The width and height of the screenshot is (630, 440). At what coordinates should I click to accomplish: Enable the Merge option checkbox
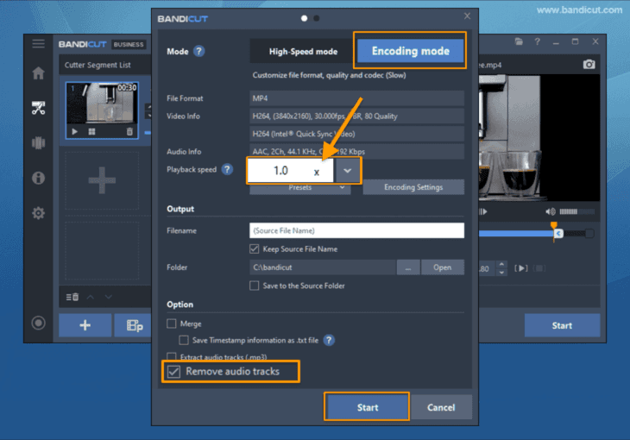(172, 324)
